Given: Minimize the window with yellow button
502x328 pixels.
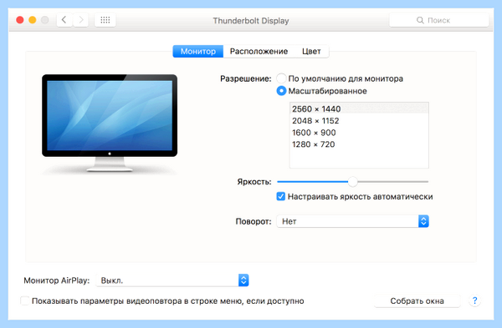Looking at the screenshot, I should [33, 20].
